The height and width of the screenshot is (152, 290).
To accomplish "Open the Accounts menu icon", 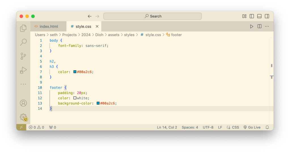I will point(23,103).
